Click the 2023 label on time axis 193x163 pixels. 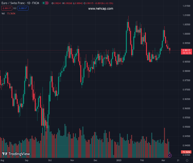click(x=119, y=161)
